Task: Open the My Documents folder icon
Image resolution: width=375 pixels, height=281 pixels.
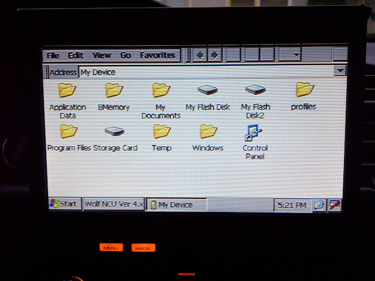Action: click(161, 90)
